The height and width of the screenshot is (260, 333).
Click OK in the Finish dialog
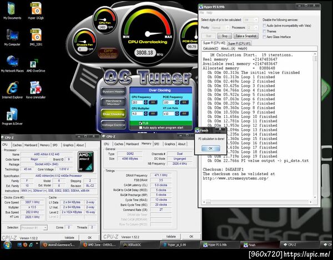tap(210, 148)
